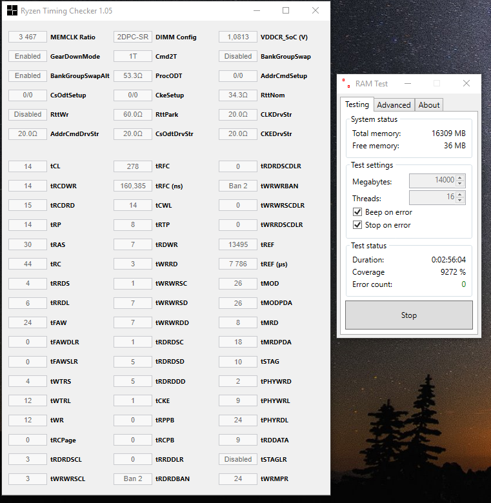Screen dimensions: 491x503
Task: Toggle the Beep on error checkbox
Action: pos(357,212)
